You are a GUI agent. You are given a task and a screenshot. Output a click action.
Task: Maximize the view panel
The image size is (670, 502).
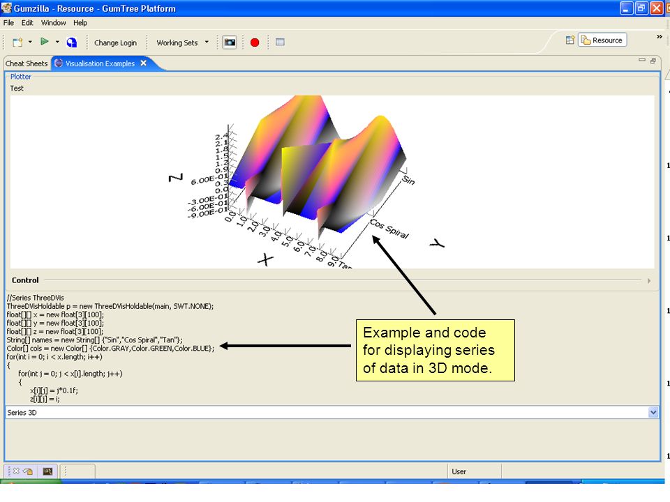point(653,61)
